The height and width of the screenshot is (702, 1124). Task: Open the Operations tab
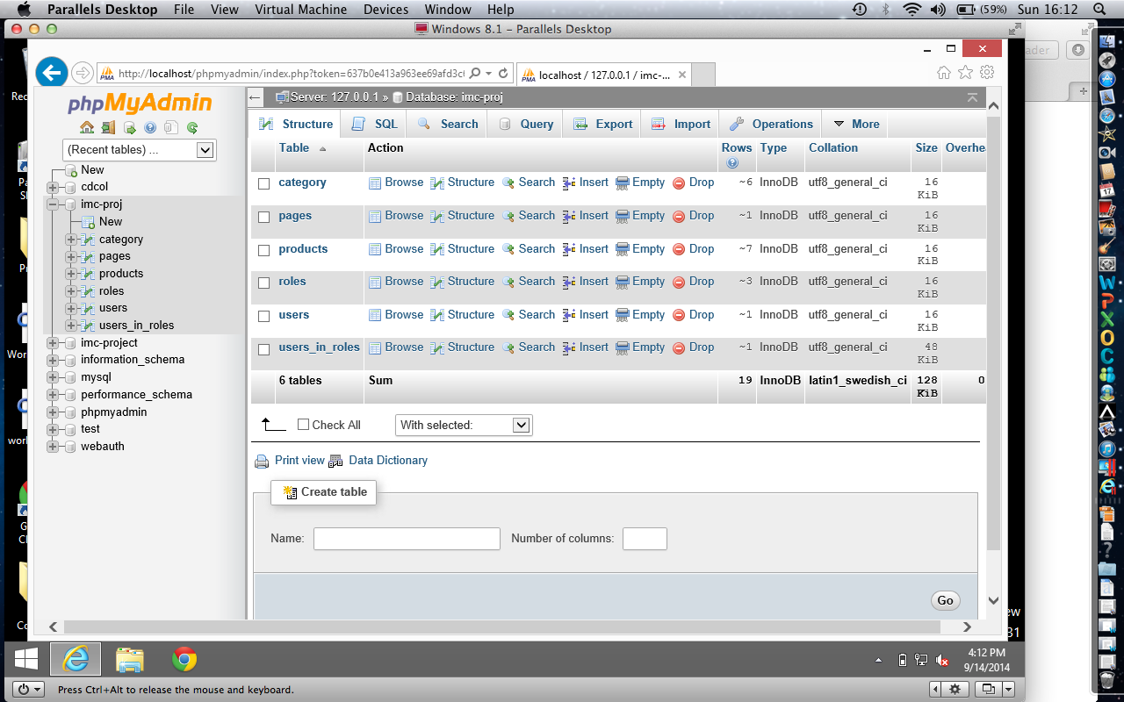[771, 124]
